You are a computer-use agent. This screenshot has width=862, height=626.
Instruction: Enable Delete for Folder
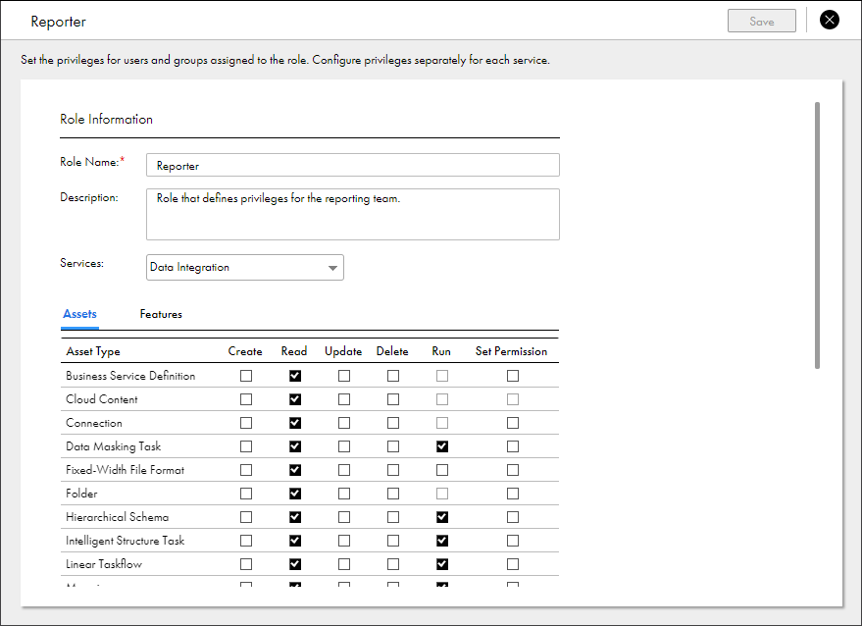(x=393, y=494)
